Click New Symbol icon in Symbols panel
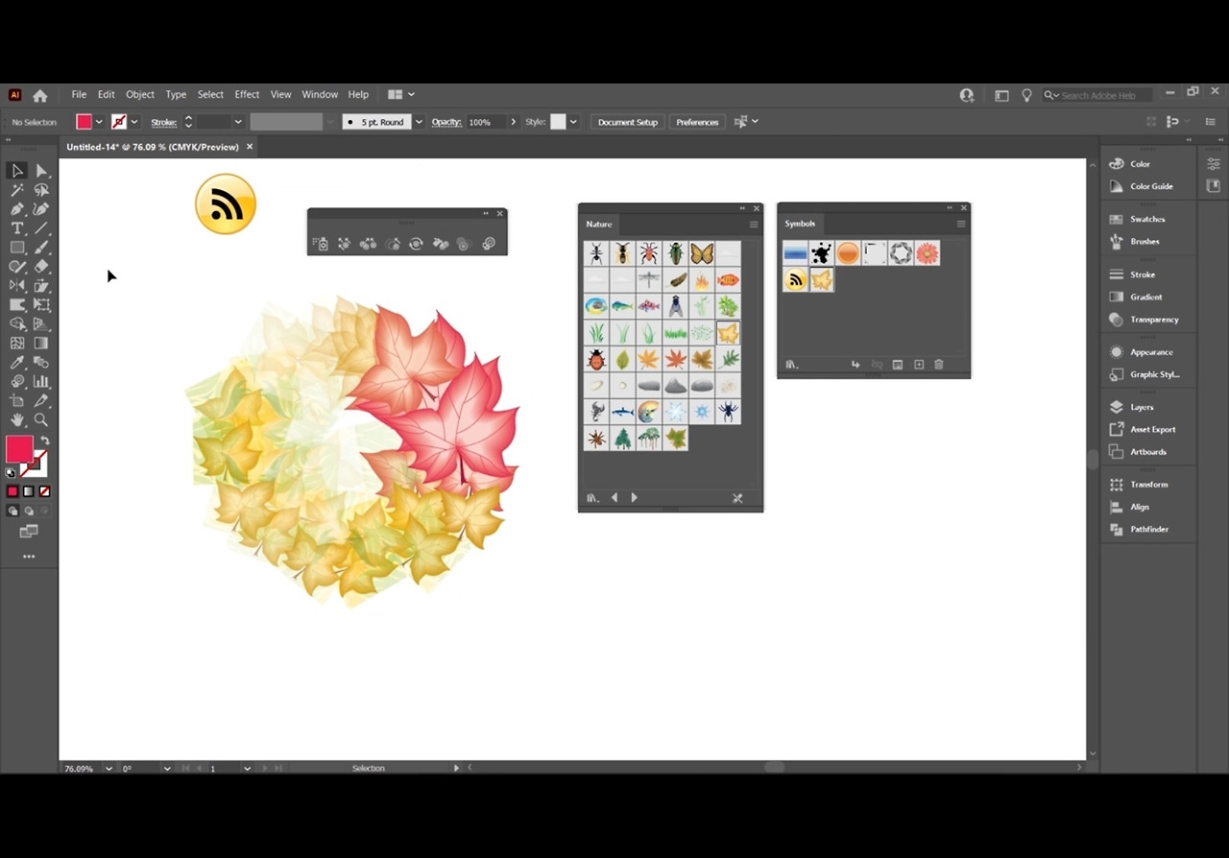 pyautogui.click(x=919, y=365)
